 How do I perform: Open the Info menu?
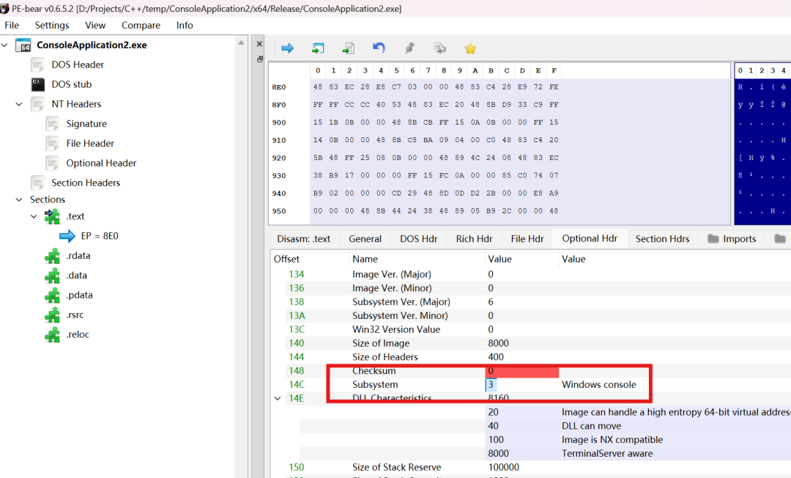click(x=185, y=25)
